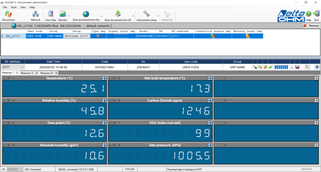Click FTP OFF in the status bar
This screenshot has width=321, height=172.
(x=130, y=169)
